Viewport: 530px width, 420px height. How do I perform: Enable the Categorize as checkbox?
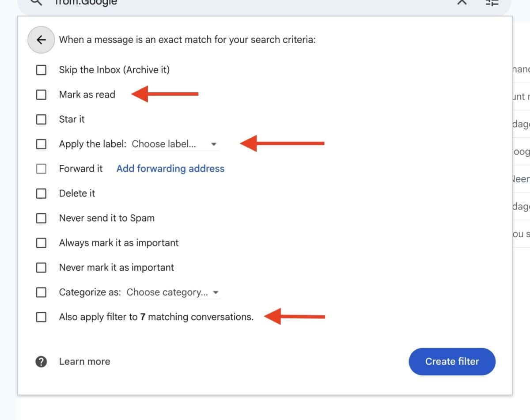click(x=41, y=292)
